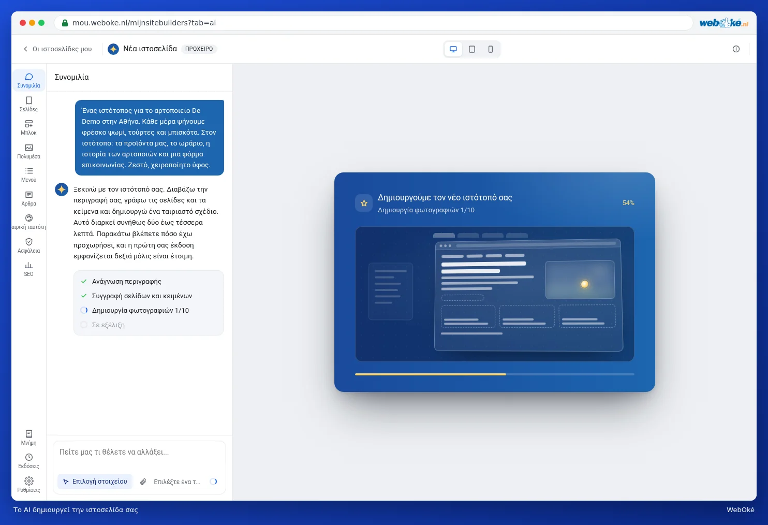
Task: Click the Επιλογή στοιχείου button
Action: [x=95, y=482]
